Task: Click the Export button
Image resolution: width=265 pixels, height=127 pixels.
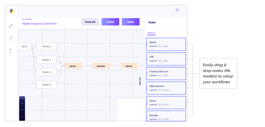Action: click(x=131, y=22)
